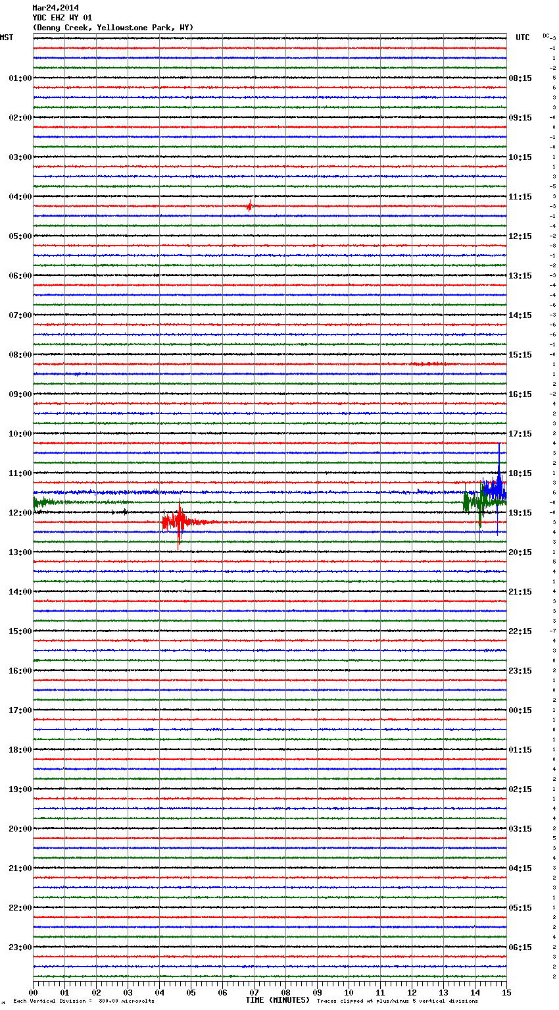Click minute 01 tick label on the bottom axis
The image size is (559, 1010).
[64, 992]
